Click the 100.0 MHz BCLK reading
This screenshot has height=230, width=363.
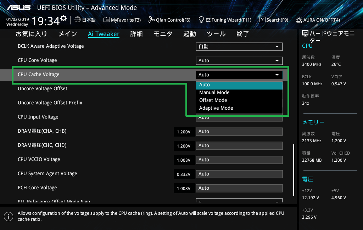(x=312, y=84)
